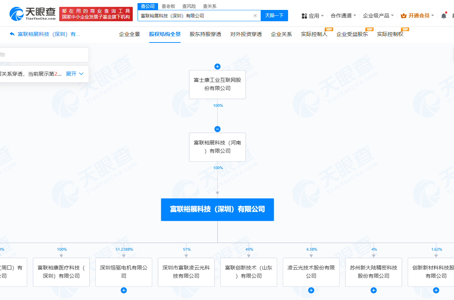Screen dimensions: 454x300
Task: Open the 实际控制权 VIP tab
Action: [x=390, y=34]
